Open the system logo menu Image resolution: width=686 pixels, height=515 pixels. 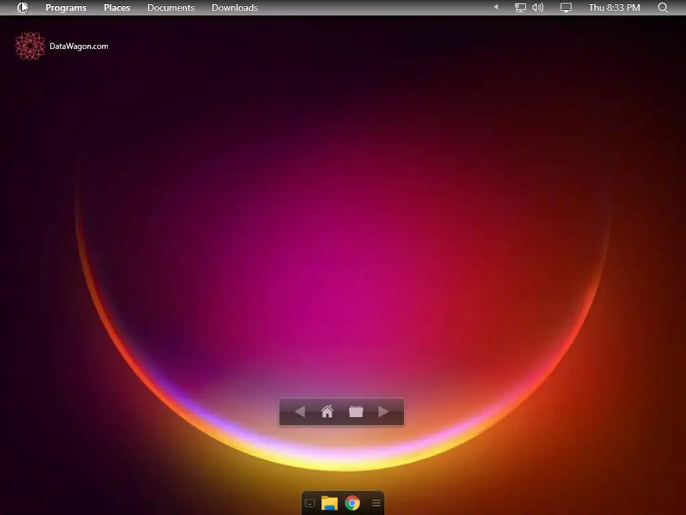click(23, 7)
